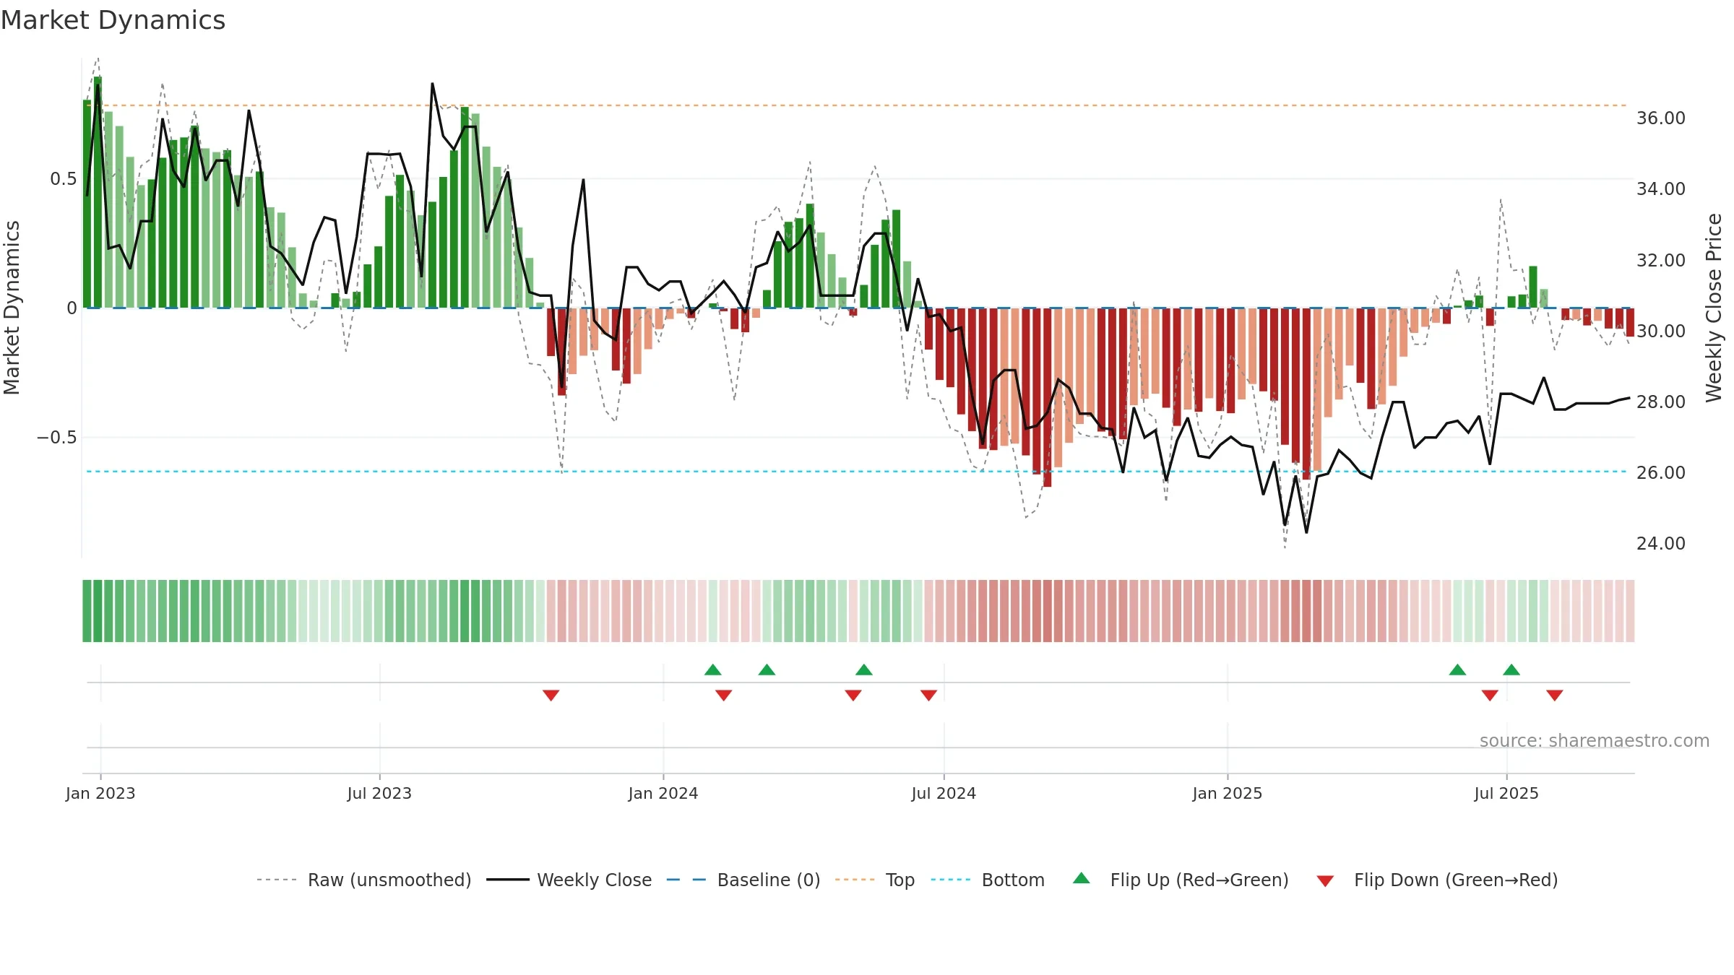This screenshot has width=1734, height=975.
Task: Click the 34.00 price axis label
Action: pyautogui.click(x=1661, y=188)
